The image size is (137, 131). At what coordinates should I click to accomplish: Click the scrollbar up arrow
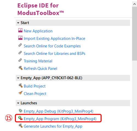pyautogui.click(x=135, y=4)
